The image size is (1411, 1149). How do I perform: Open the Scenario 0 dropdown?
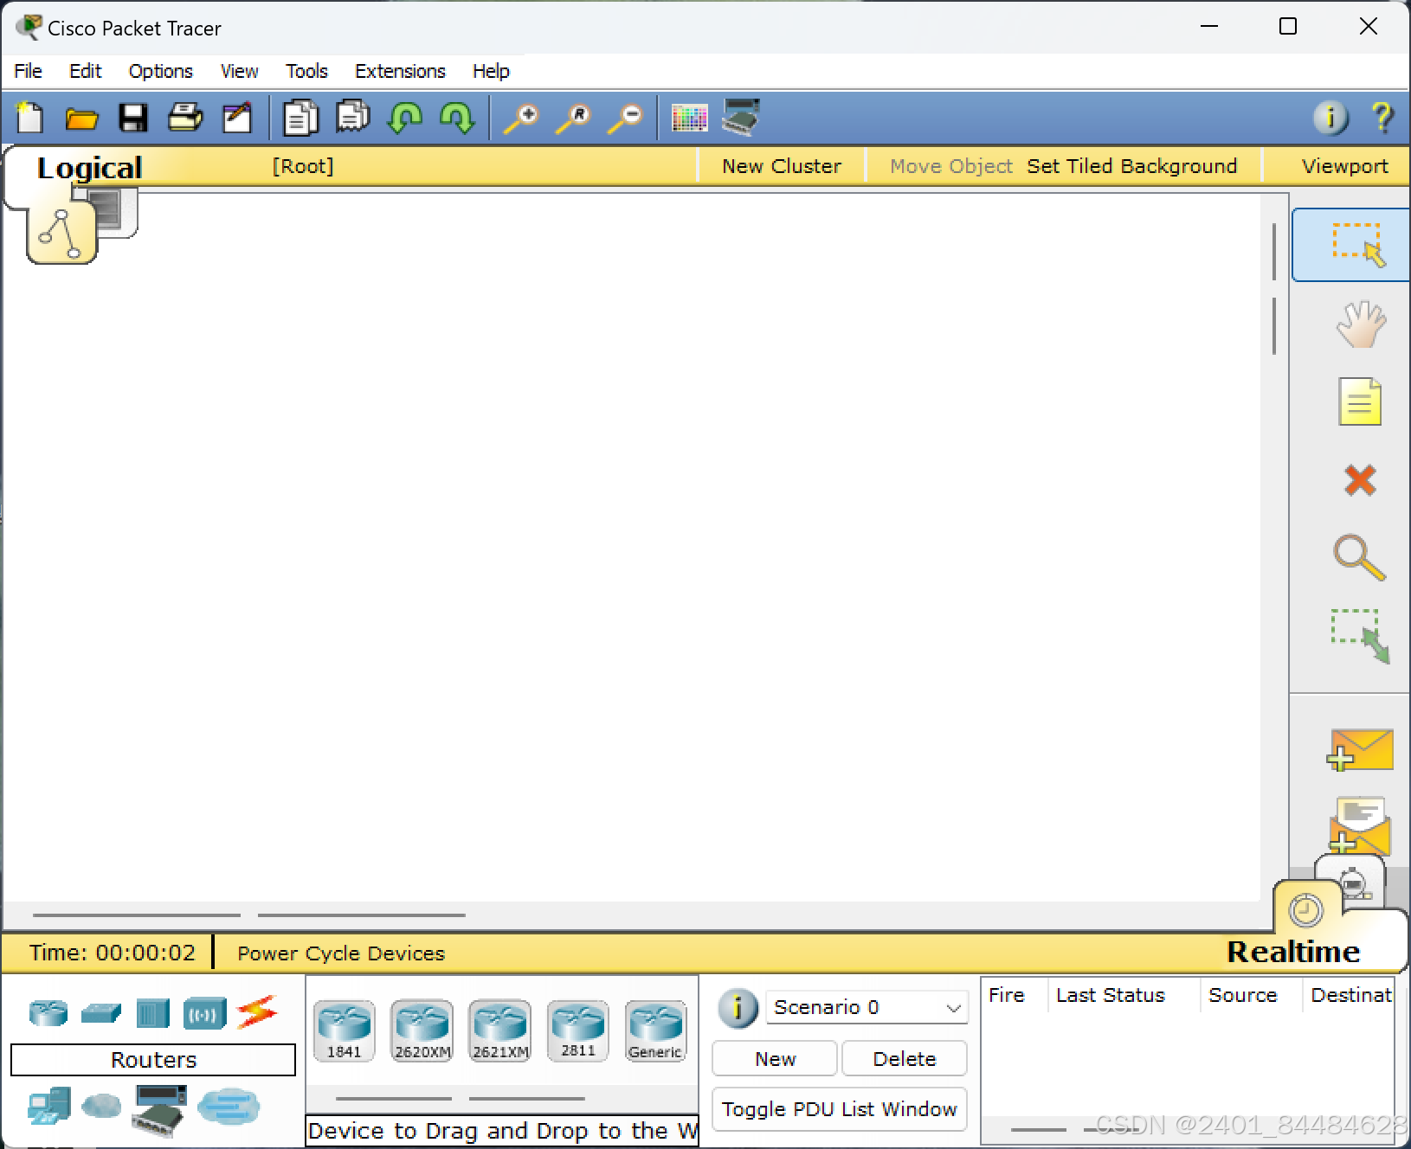867,1007
